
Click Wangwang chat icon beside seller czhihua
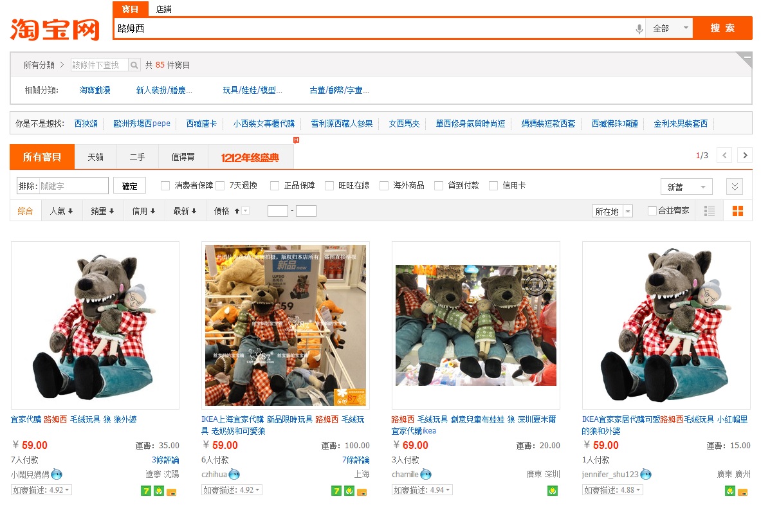click(234, 474)
